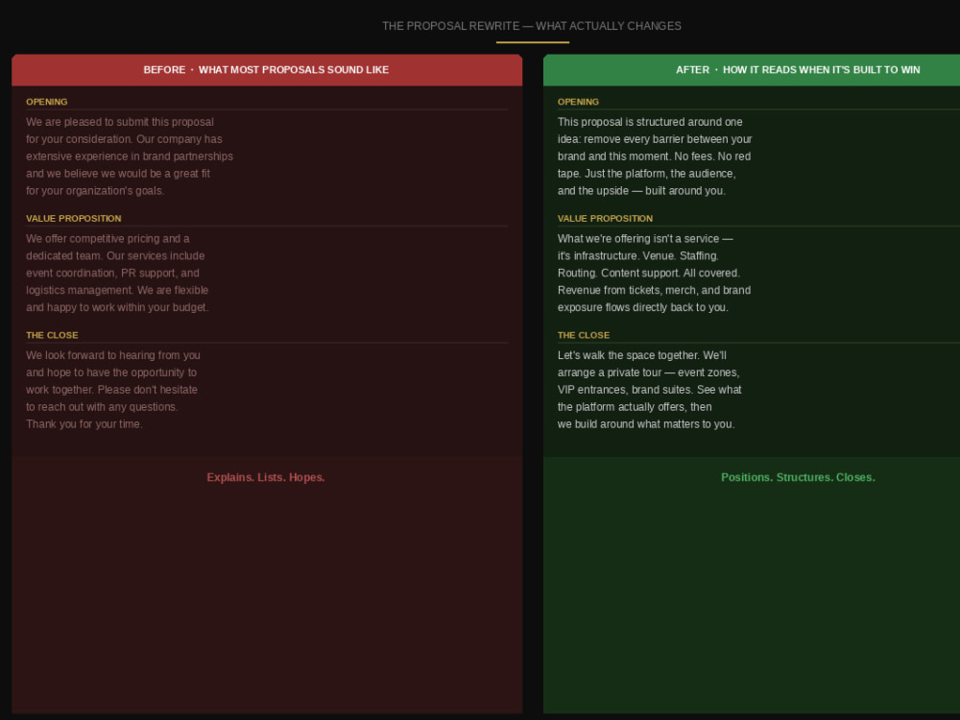Click the line 'for your organization's goals.'
This screenshot has width=960, height=720.
pyautogui.click(x=95, y=190)
